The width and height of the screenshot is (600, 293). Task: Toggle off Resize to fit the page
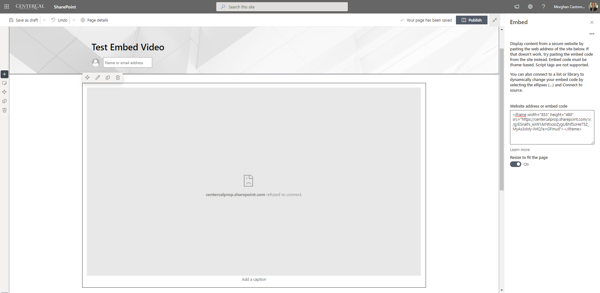[515, 164]
